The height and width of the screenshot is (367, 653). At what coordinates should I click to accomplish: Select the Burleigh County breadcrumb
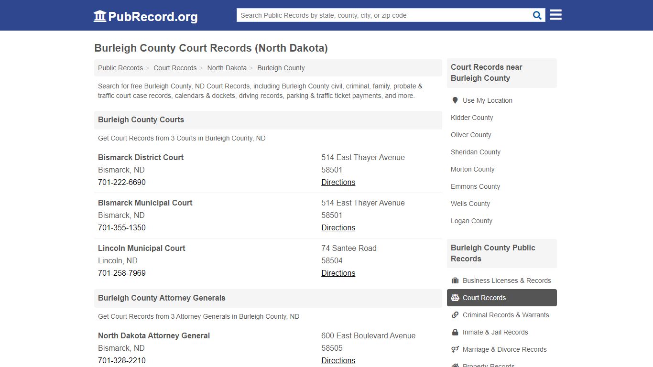coord(281,68)
